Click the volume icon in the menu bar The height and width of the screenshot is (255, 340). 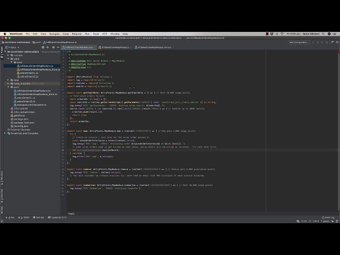coord(277,34)
